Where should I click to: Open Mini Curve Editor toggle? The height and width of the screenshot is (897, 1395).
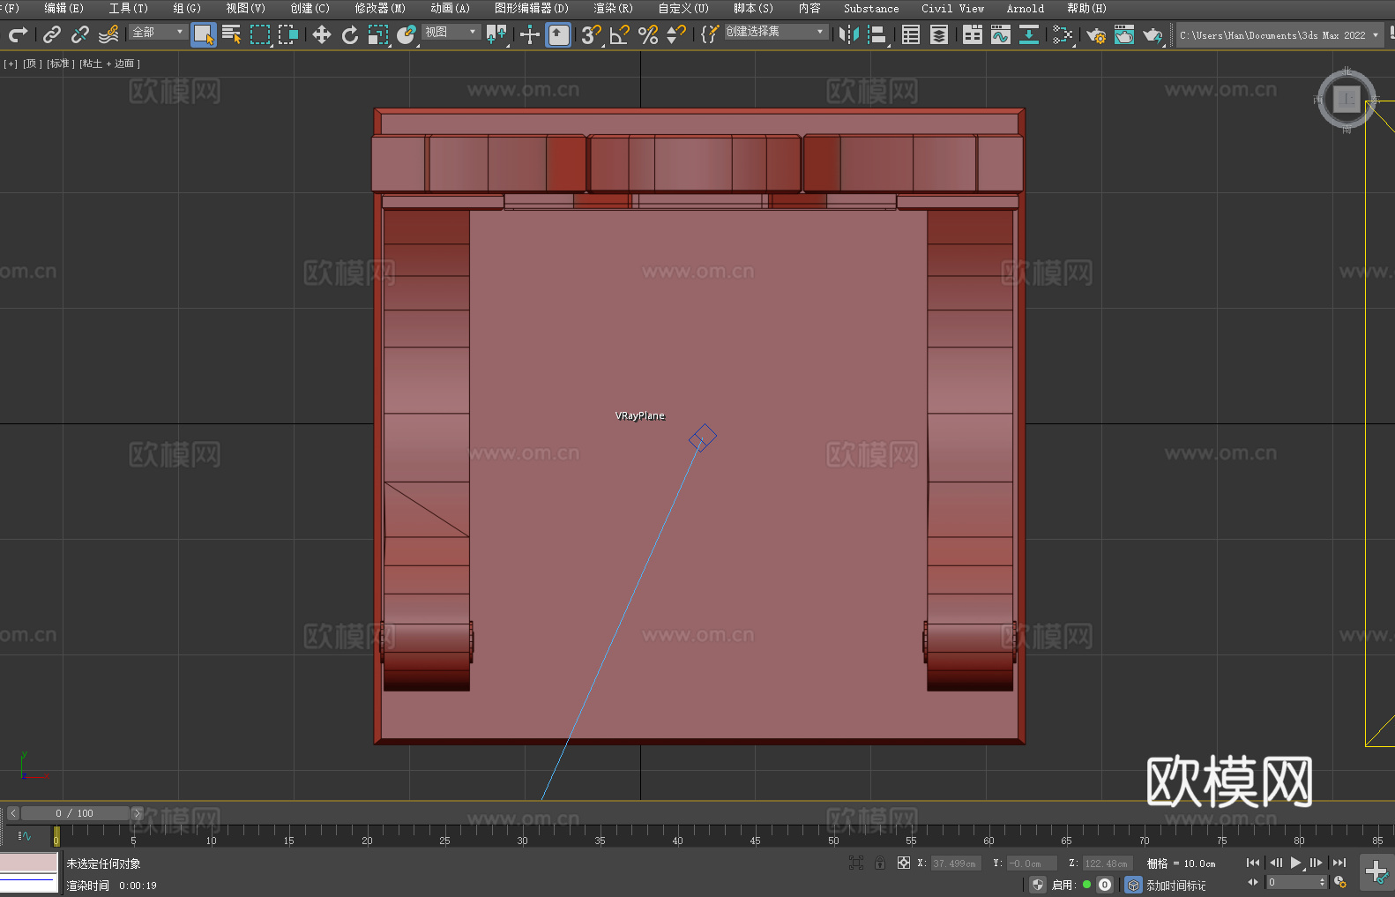point(25,835)
